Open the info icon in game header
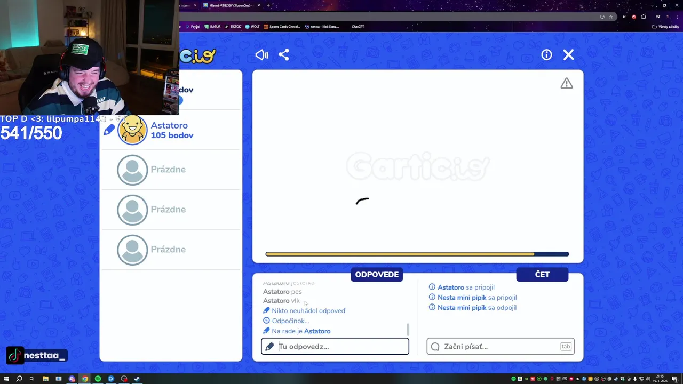Viewport: 683px width, 384px height. click(546, 55)
